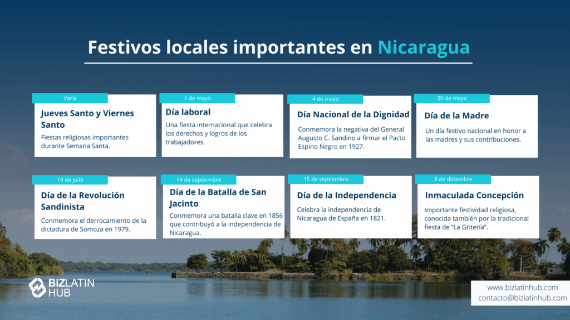Click the "Día de la Independencia" heading
The width and height of the screenshot is (570, 320).
coord(346,196)
